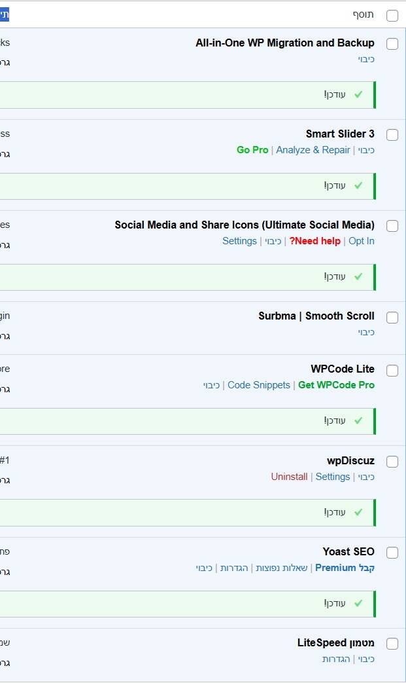Check the All-in-One WP Migration checkbox

392,44
